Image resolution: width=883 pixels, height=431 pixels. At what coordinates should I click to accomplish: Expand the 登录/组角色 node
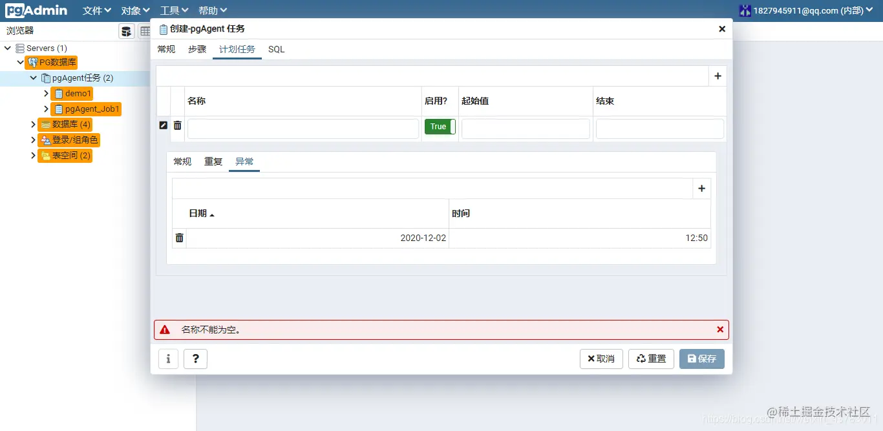pyautogui.click(x=33, y=140)
